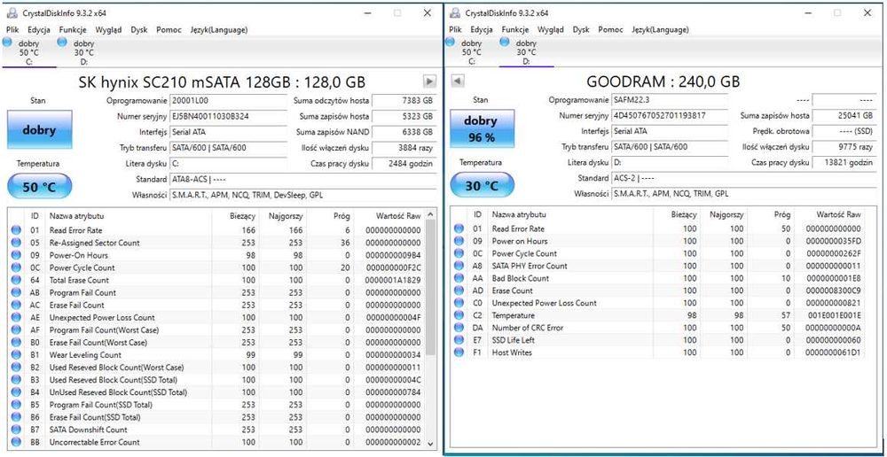Click CrystalDiskInfo app icon in left title bar
Screen dimensions: 887x457
[x=12, y=13]
